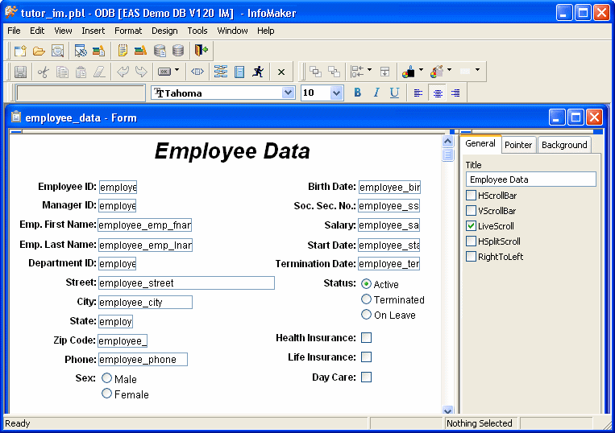
Task: Click the Same Size/spacing toolbar icon
Action: [x=384, y=72]
